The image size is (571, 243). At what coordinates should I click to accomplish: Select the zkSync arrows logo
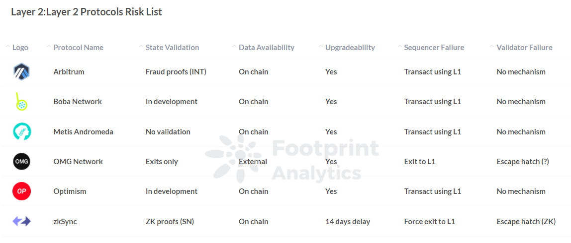click(21, 221)
